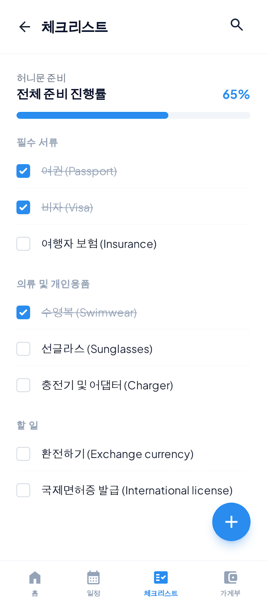Image resolution: width=267 pixels, height=607 pixels.
Task: Click the back arrow icon
Action: 24,27
